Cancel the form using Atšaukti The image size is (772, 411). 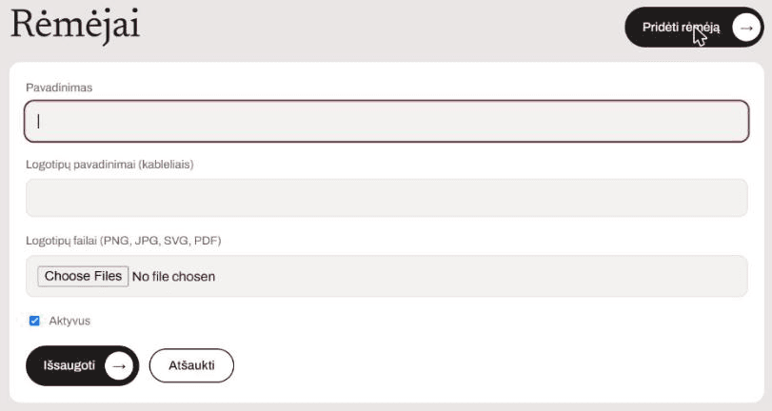point(191,365)
